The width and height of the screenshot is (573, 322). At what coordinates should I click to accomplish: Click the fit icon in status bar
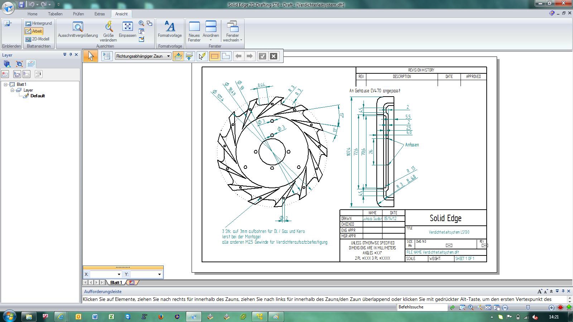pos(488,307)
